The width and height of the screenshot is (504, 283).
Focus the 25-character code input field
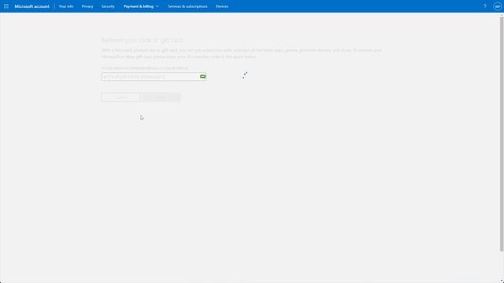pos(154,77)
